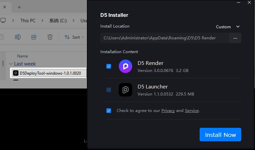The width and height of the screenshot is (255, 150).
Task: Click the Rename icon in Explorer toolbar
Action: click(x=18, y=37)
